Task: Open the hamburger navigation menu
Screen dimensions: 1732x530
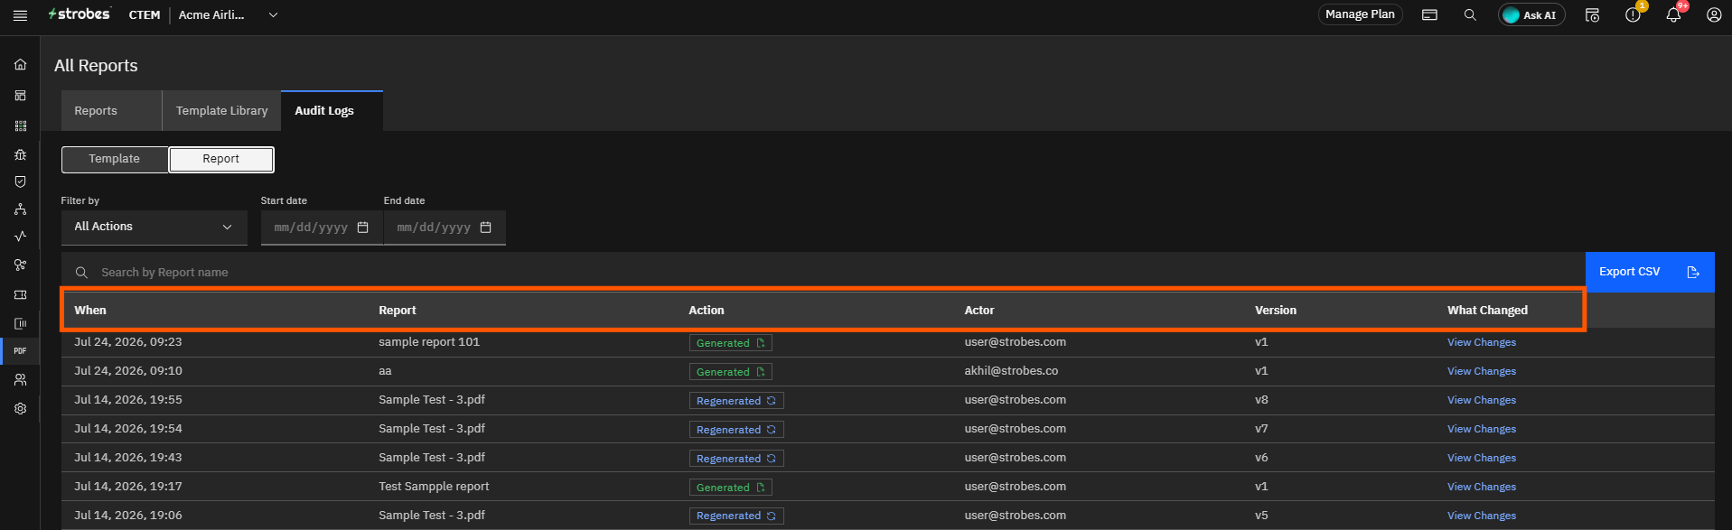Action: [x=20, y=15]
